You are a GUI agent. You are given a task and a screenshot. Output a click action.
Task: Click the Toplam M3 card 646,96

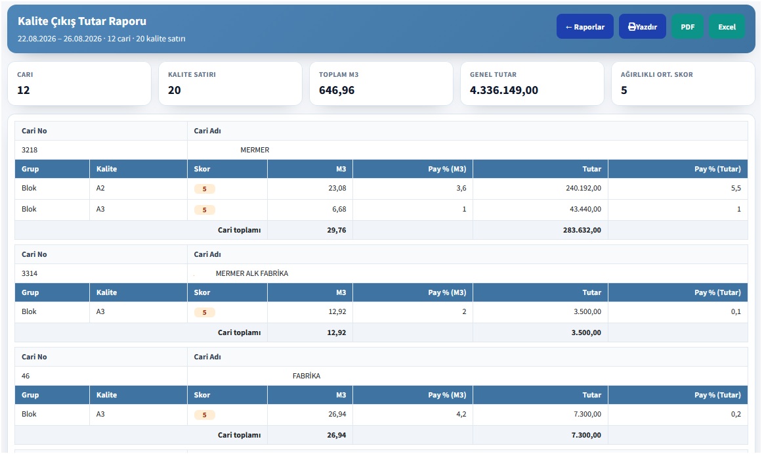pos(381,83)
